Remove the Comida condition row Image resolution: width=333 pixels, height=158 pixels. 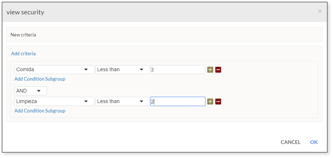click(x=218, y=70)
